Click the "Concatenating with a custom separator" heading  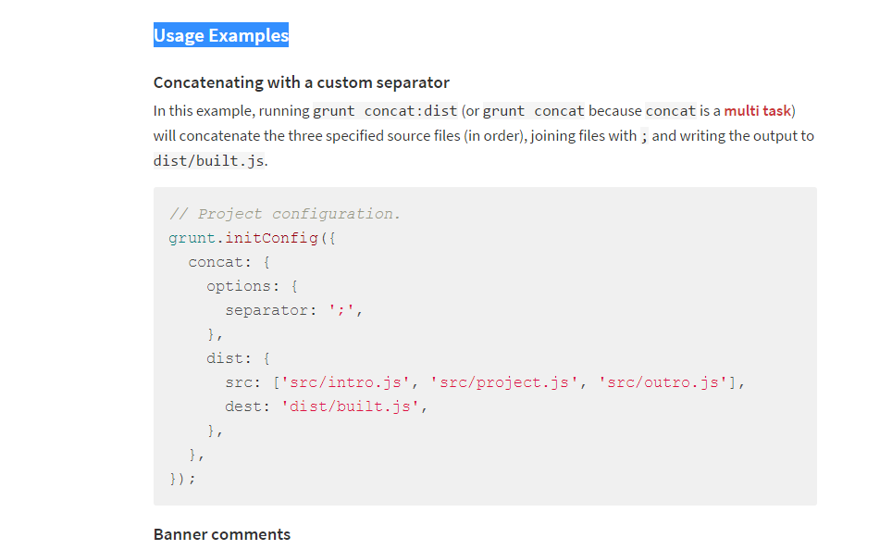(302, 82)
